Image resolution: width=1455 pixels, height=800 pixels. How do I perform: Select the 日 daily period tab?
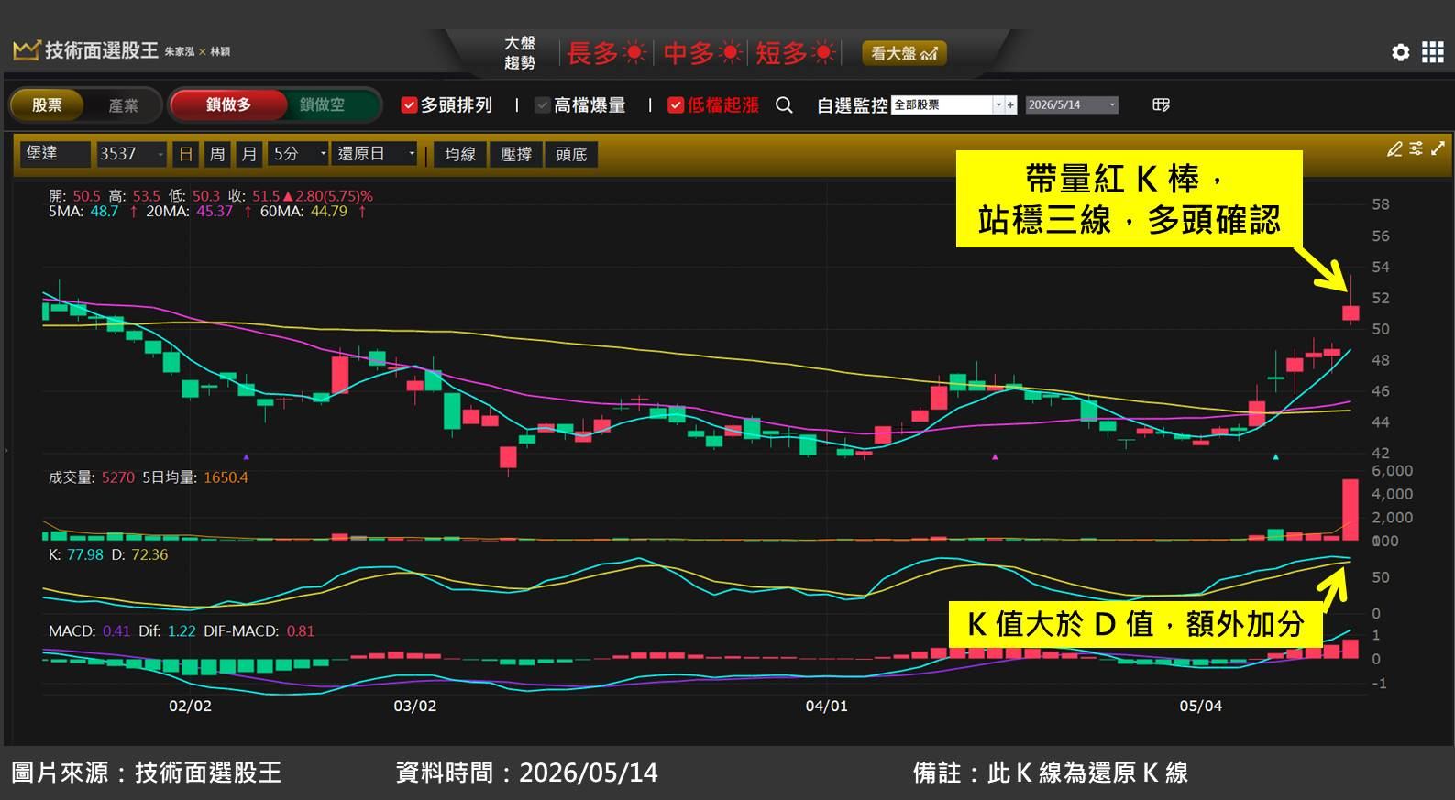point(186,154)
